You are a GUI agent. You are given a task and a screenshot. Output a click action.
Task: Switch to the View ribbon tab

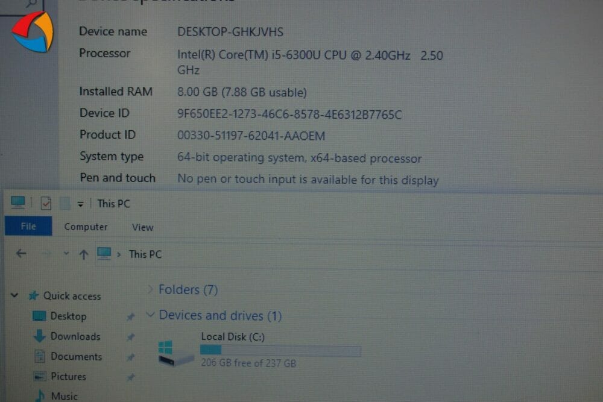coord(143,227)
